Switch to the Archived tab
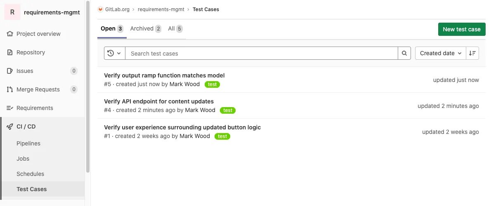The width and height of the screenshot is (491, 206). click(145, 28)
